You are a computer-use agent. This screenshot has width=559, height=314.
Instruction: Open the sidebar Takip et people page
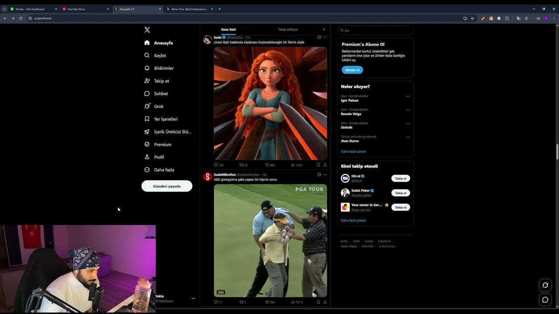click(157, 81)
